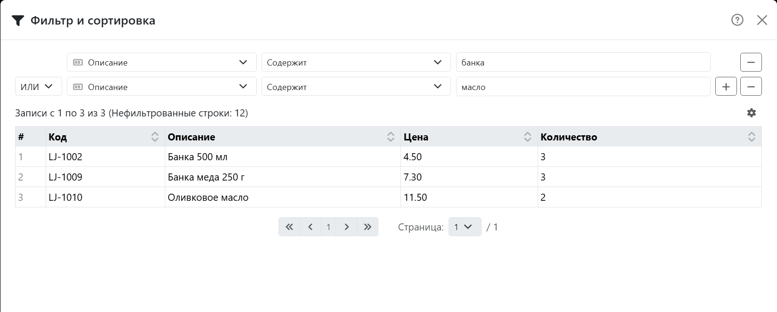Click the price value 11.50
The width and height of the screenshot is (777, 312).
point(415,197)
